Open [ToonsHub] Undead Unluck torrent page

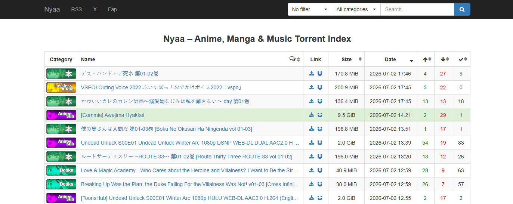click(190, 198)
